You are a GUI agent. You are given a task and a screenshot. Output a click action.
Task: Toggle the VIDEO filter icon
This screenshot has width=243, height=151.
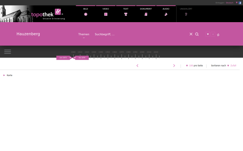[x=106, y=14]
